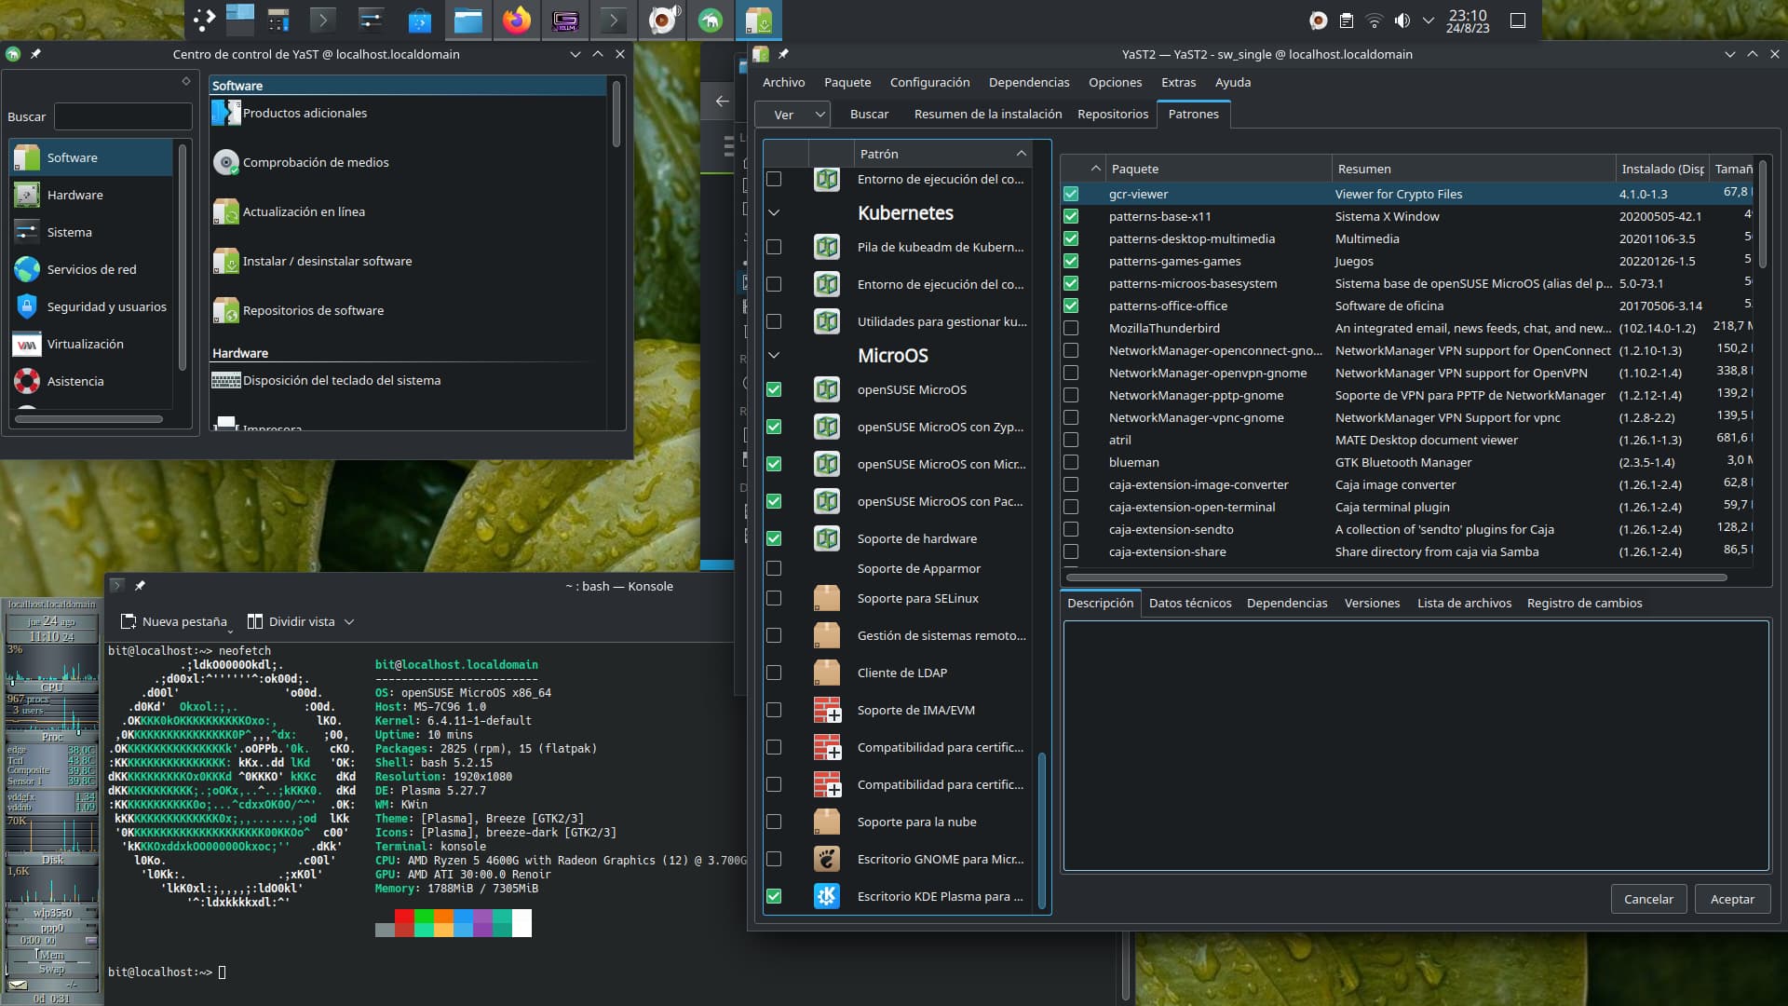Image resolution: width=1788 pixels, height=1006 pixels.
Task: Select Virtualización category icon in sidebar
Action: click(x=27, y=345)
